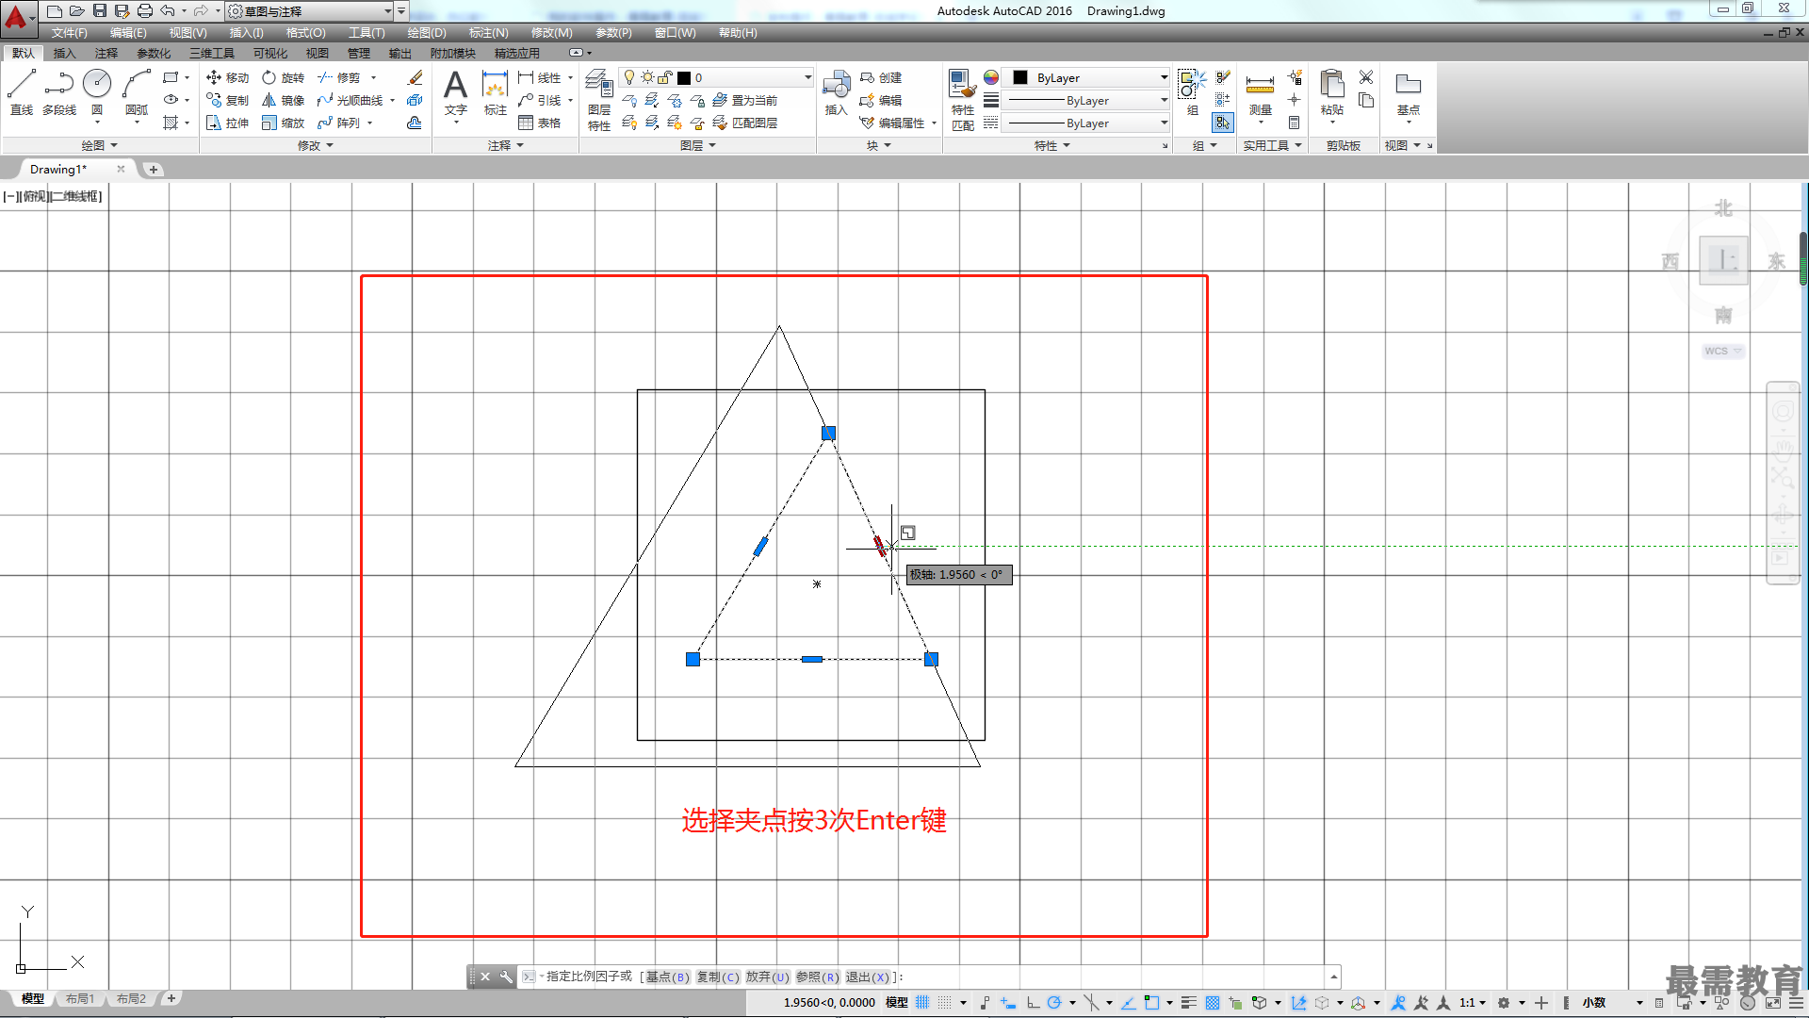Click the Paste (粘贴) icon

point(1331,92)
